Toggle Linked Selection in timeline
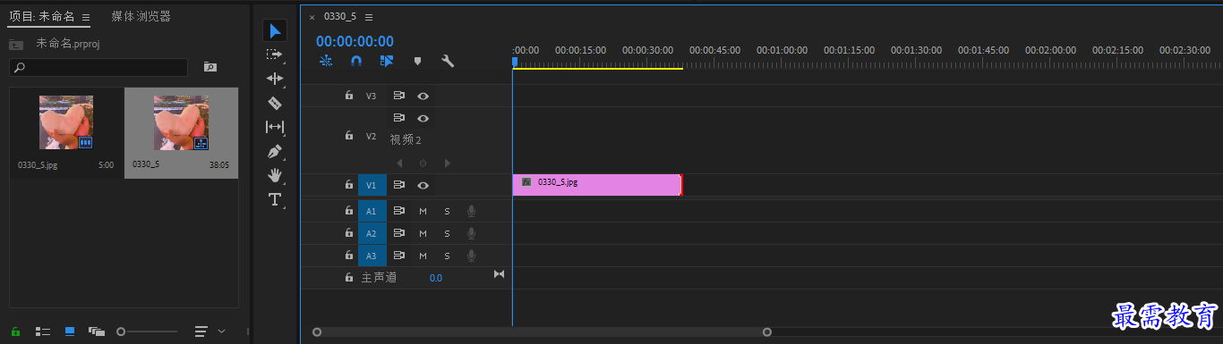This screenshot has height=344, width=1223. coord(387,61)
